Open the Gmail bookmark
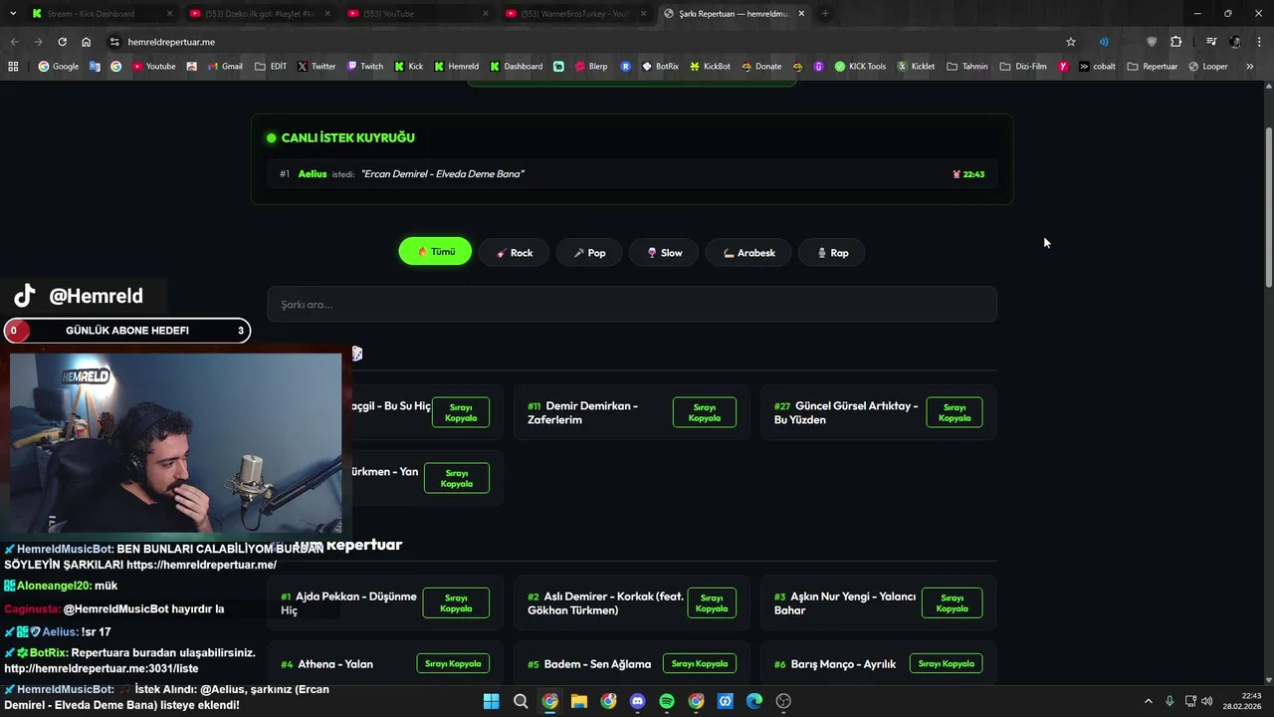The width and height of the screenshot is (1274, 717). coord(224,67)
